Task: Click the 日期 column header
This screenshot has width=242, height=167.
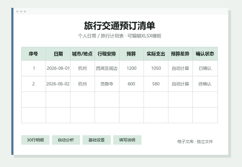Action: click(58, 54)
